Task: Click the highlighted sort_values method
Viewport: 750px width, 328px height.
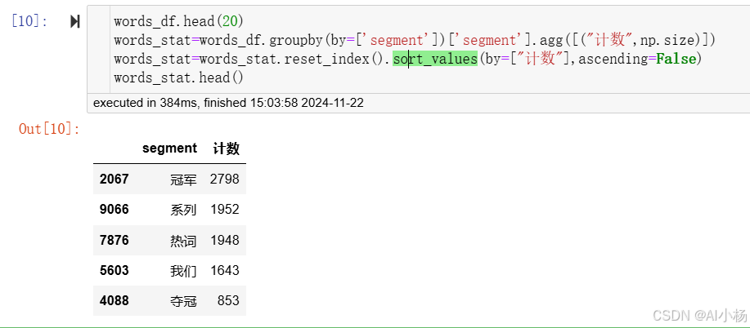Action: (x=435, y=59)
